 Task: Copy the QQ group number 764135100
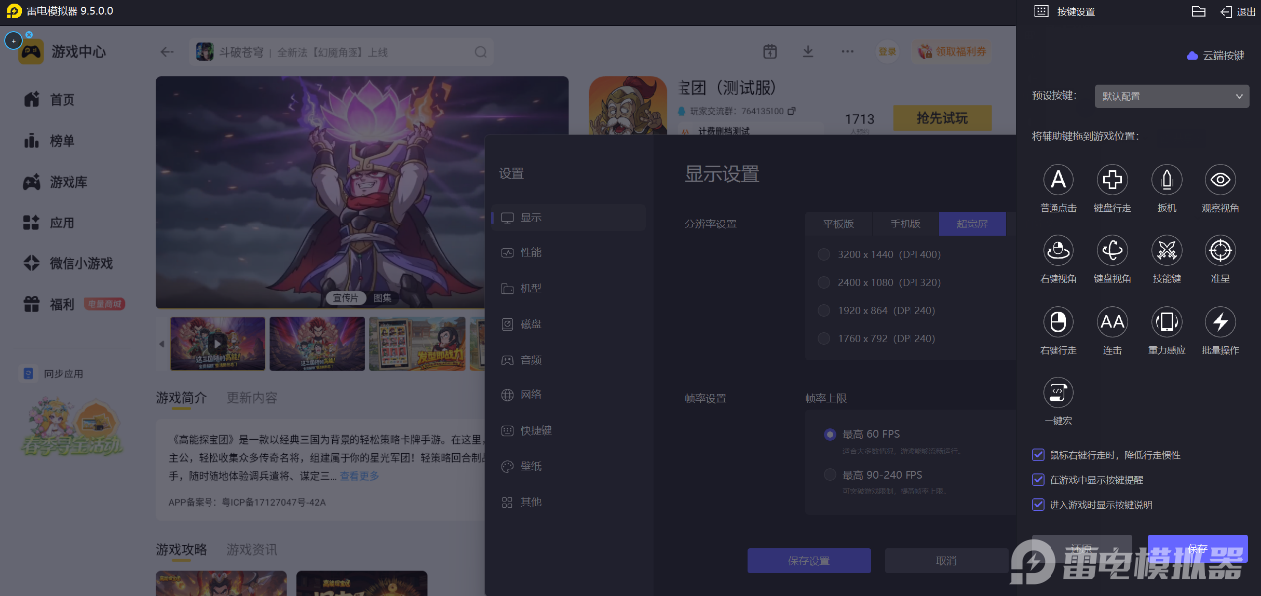click(x=792, y=111)
